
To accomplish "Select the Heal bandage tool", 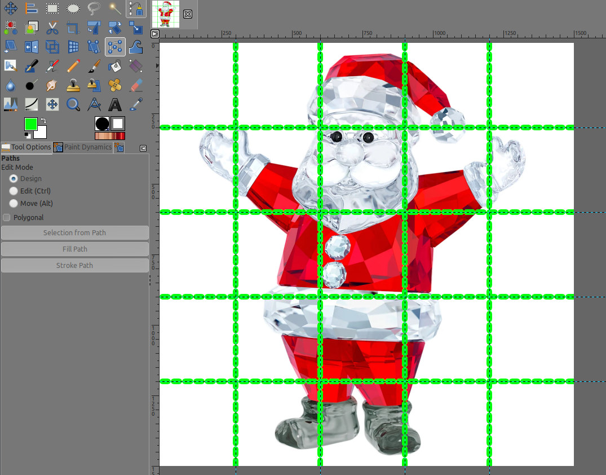I will (x=115, y=85).
